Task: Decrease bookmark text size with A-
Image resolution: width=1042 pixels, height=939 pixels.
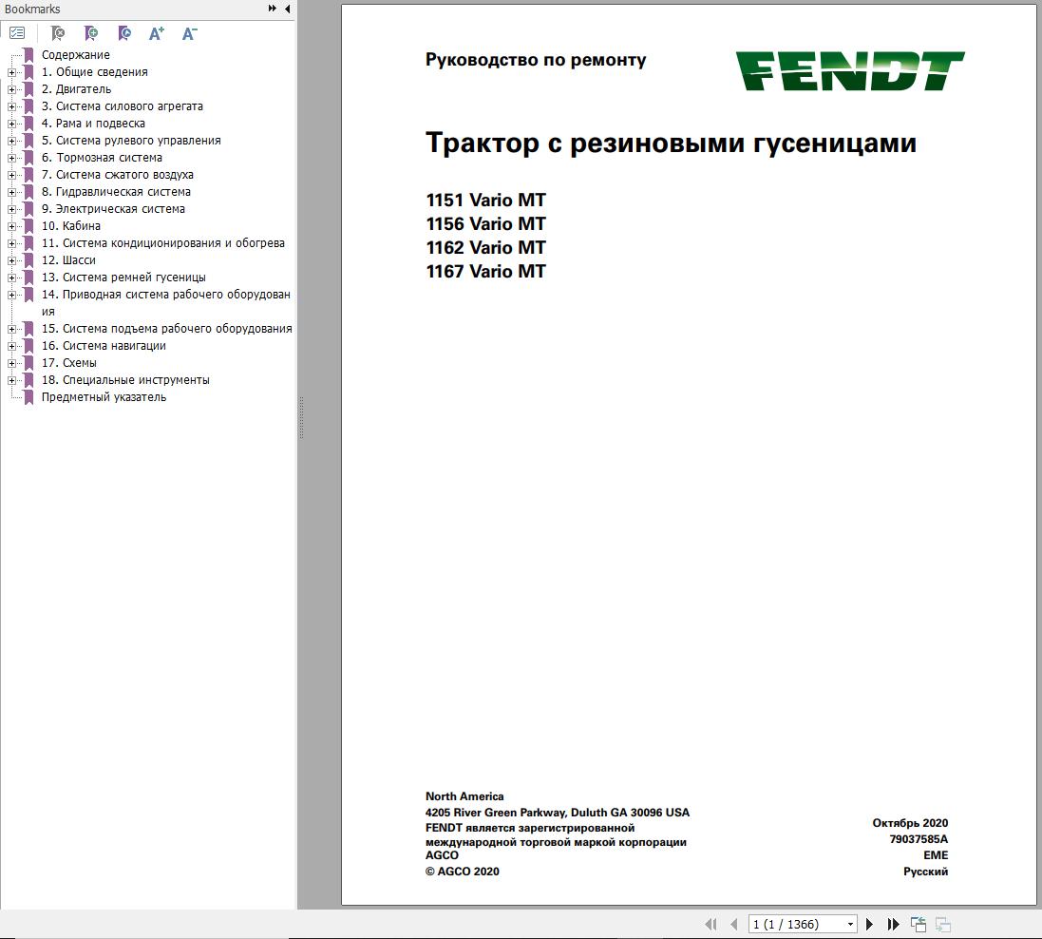Action: click(189, 33)
